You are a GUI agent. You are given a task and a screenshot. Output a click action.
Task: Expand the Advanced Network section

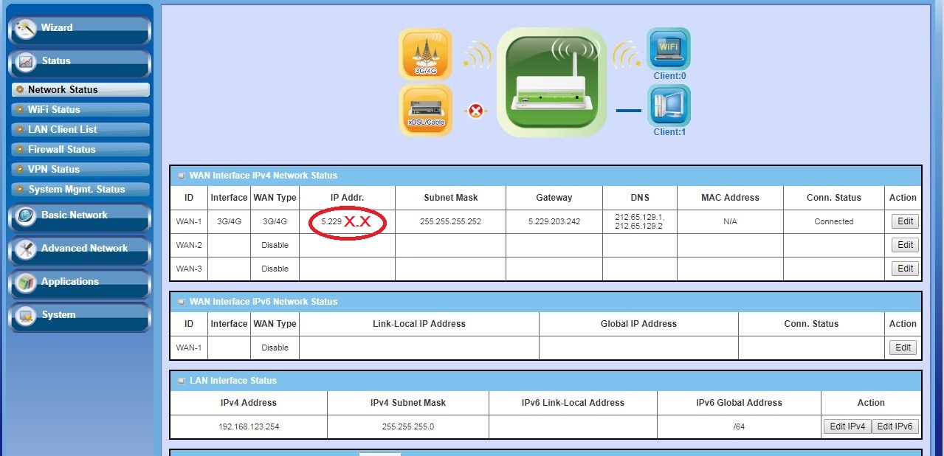point(79,250)
